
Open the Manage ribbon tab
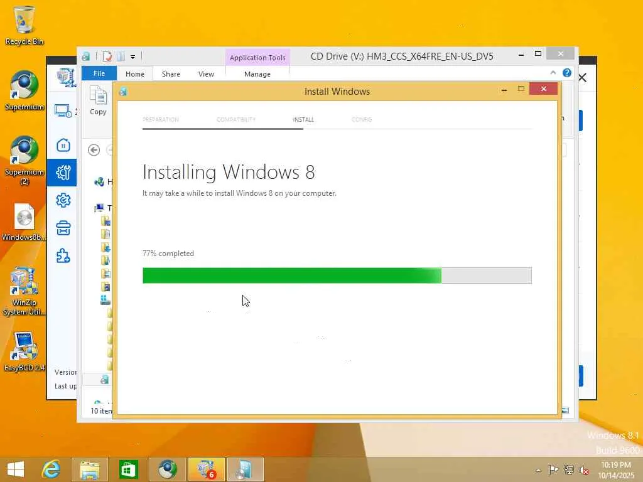[257, 74]
